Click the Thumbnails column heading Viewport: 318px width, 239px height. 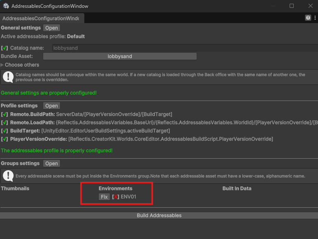(x=15, y=188)
